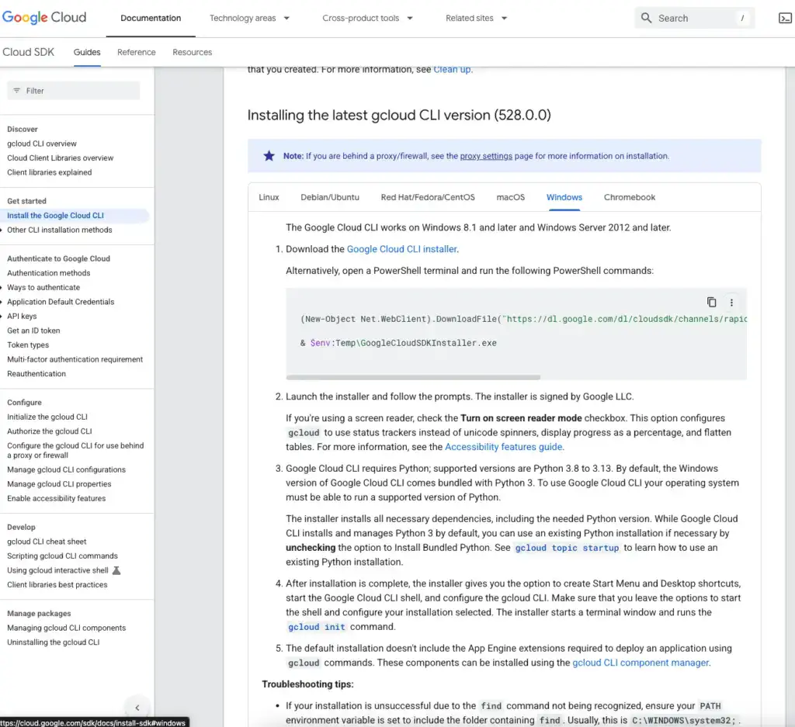Open Managing gcloud CLI components page

pos(66,628)
